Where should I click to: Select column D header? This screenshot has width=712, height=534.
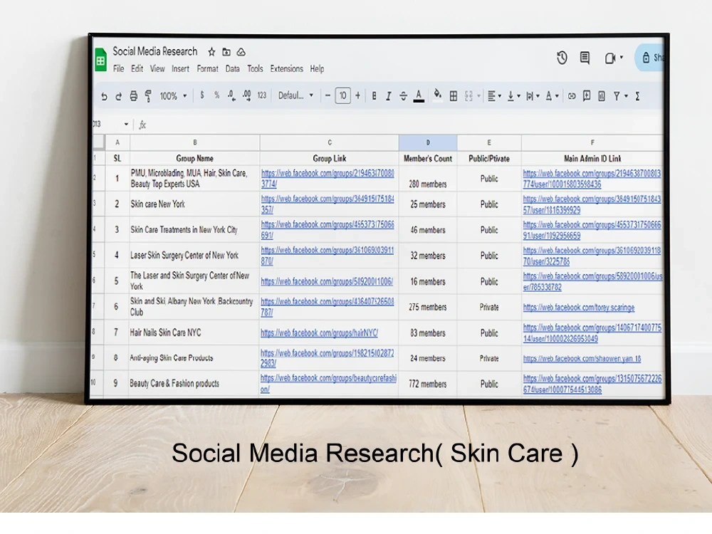click(428, 142)
